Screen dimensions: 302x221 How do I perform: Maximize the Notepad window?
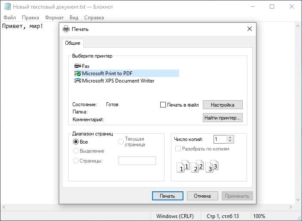272,6
